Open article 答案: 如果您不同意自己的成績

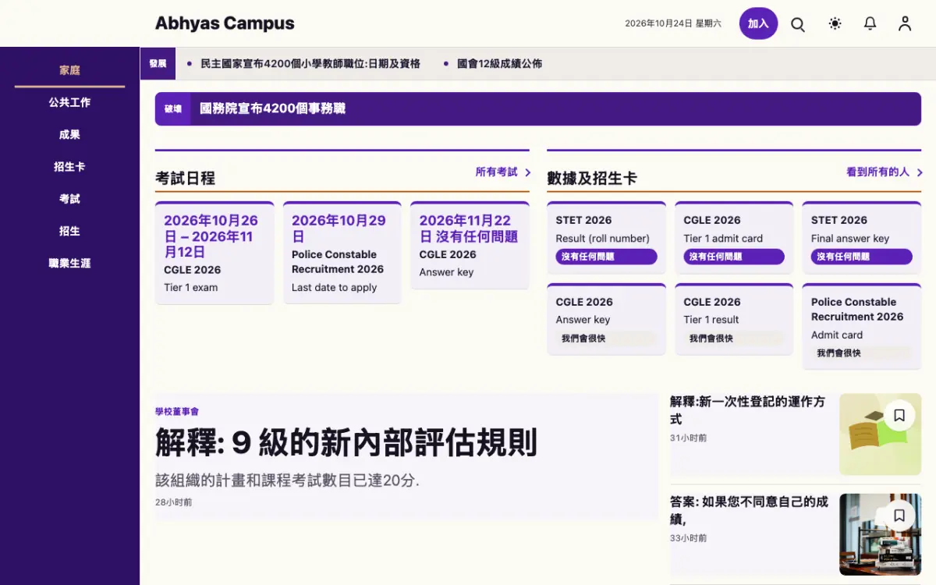point(750,510)
